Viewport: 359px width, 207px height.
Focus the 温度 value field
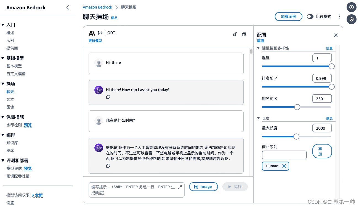[x=322, y=58]
